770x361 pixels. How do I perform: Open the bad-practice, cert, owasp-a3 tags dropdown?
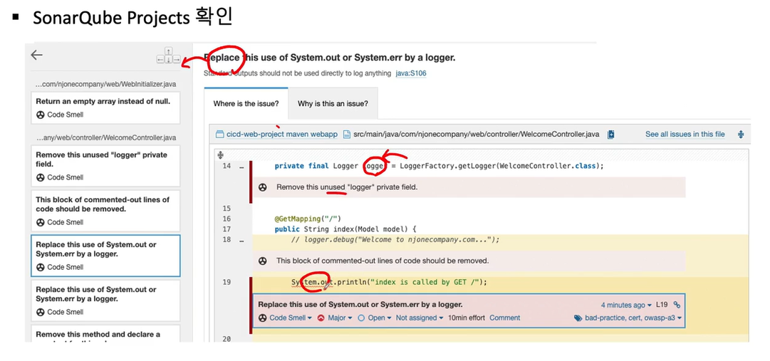tap(628, 318)
